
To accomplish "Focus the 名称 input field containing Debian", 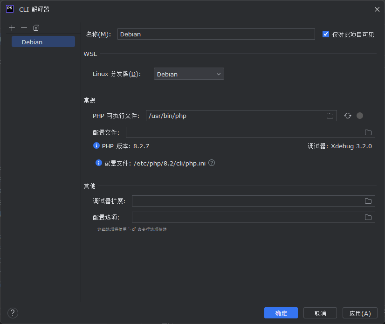I will (216, 34).
